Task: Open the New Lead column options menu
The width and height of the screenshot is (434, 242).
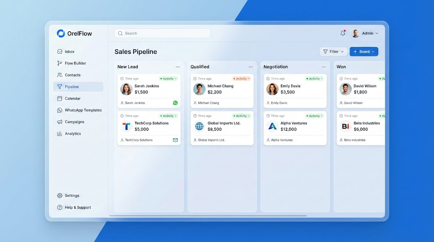Action: click(x=178, y=67)
